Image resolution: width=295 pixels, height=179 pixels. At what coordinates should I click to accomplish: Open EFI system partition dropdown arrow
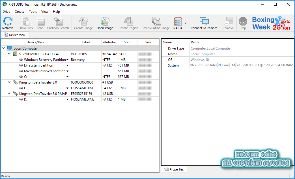[x=68, y=65]
